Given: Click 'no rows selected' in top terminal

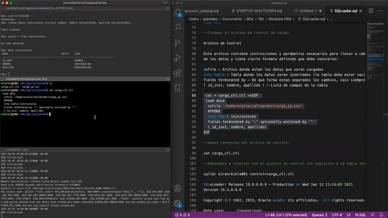Looking at the screenshot, I should tap(12, 44).
